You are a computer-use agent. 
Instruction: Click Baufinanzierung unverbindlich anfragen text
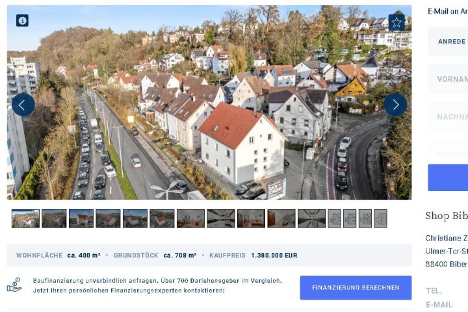96,281
